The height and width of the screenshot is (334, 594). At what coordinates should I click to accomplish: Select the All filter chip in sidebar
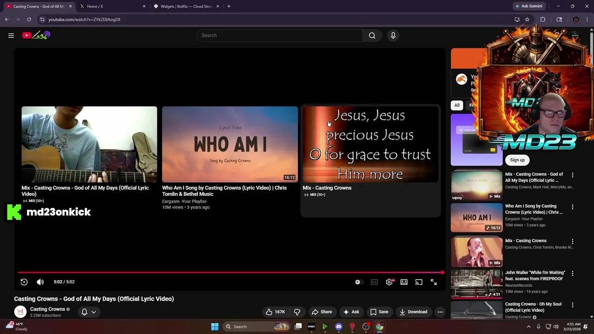coord(457,105)
